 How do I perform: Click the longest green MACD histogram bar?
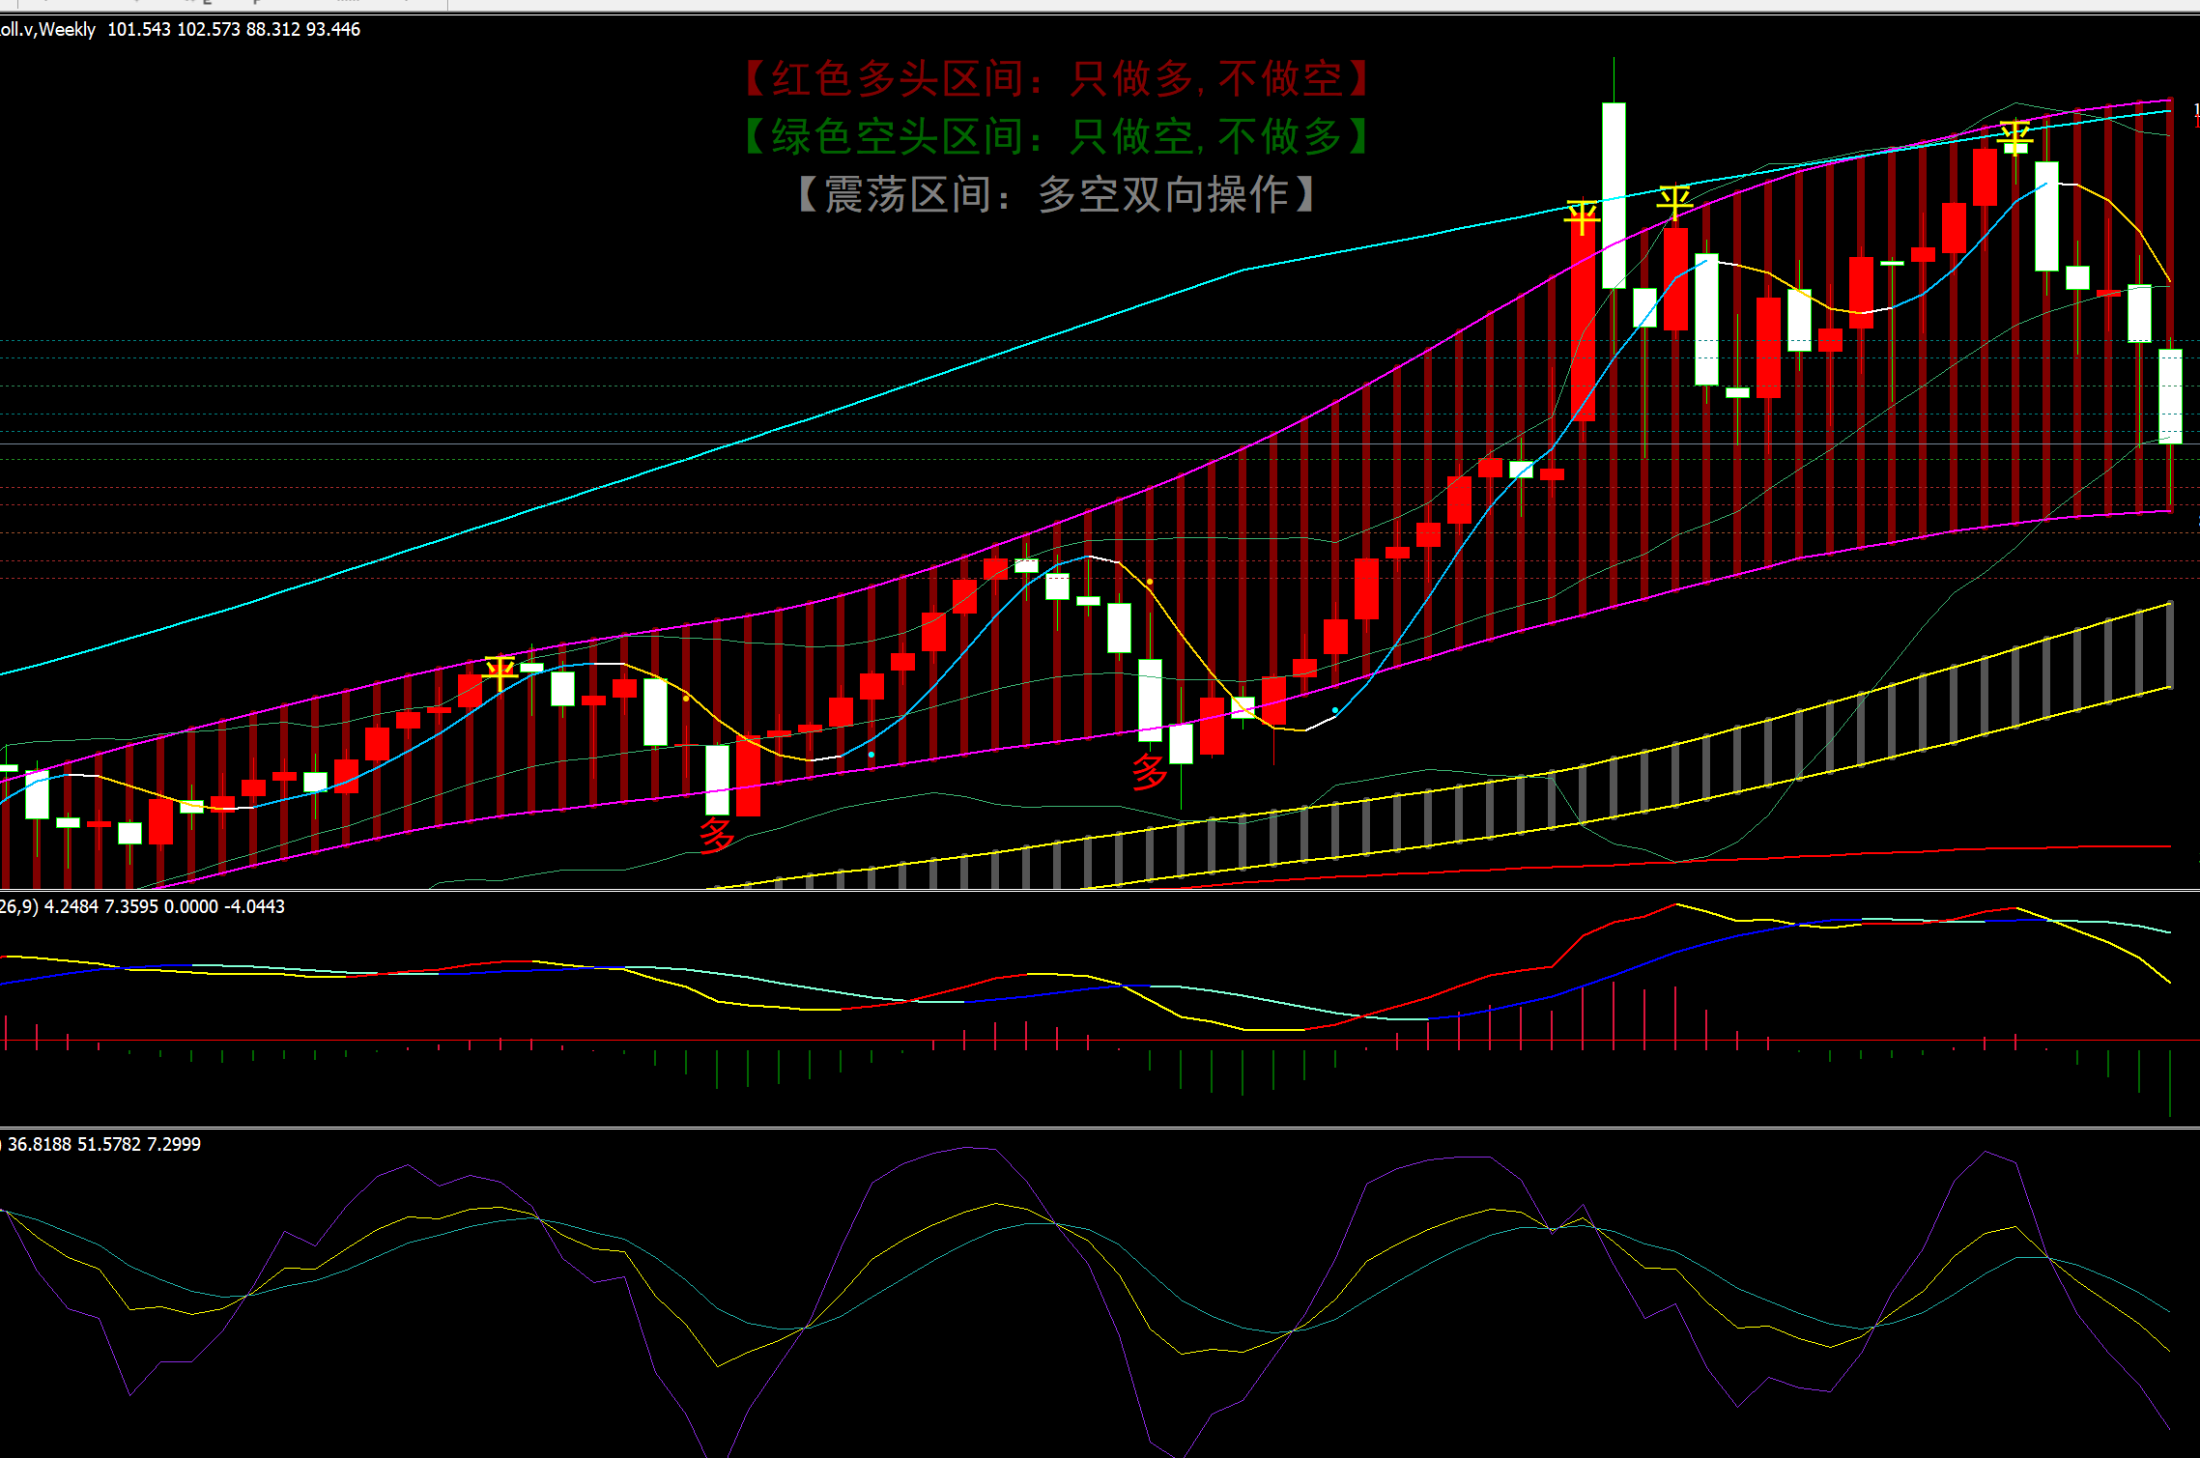(x=2170, y=1082)
